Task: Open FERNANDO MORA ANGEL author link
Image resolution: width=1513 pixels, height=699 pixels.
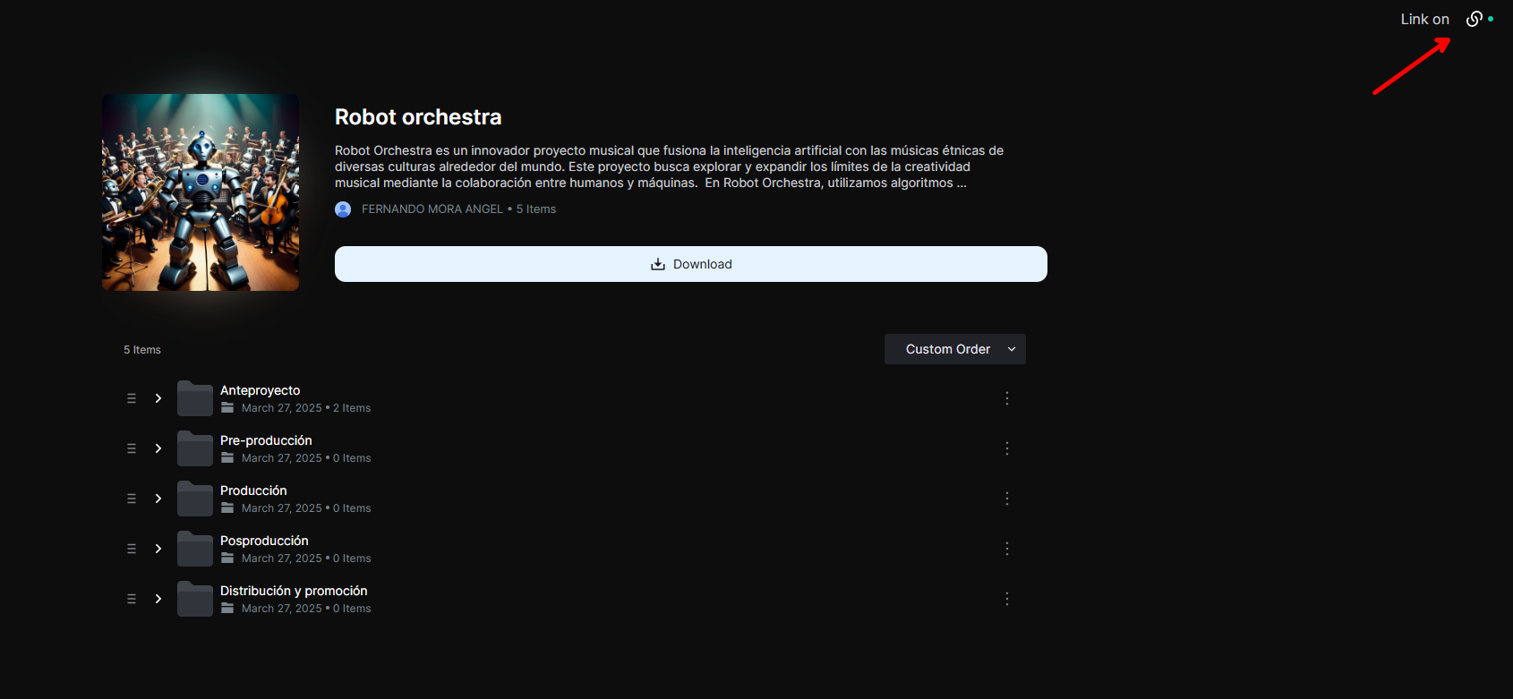Action: click(432, 209)
